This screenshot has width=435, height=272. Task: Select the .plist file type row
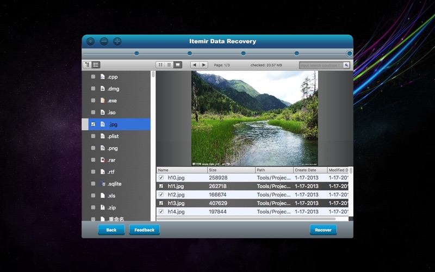116,136
